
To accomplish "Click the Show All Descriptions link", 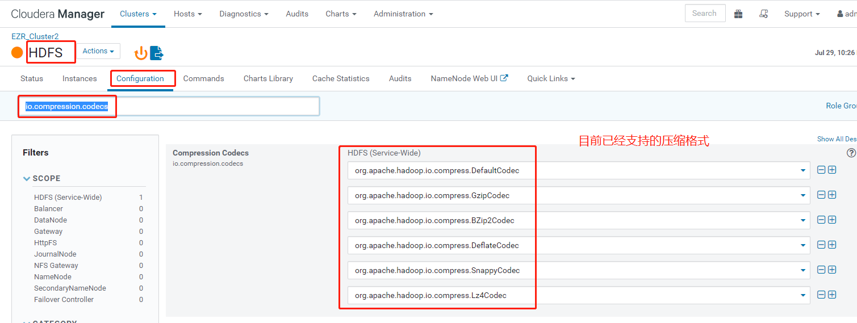I will [x=837, y=139].
